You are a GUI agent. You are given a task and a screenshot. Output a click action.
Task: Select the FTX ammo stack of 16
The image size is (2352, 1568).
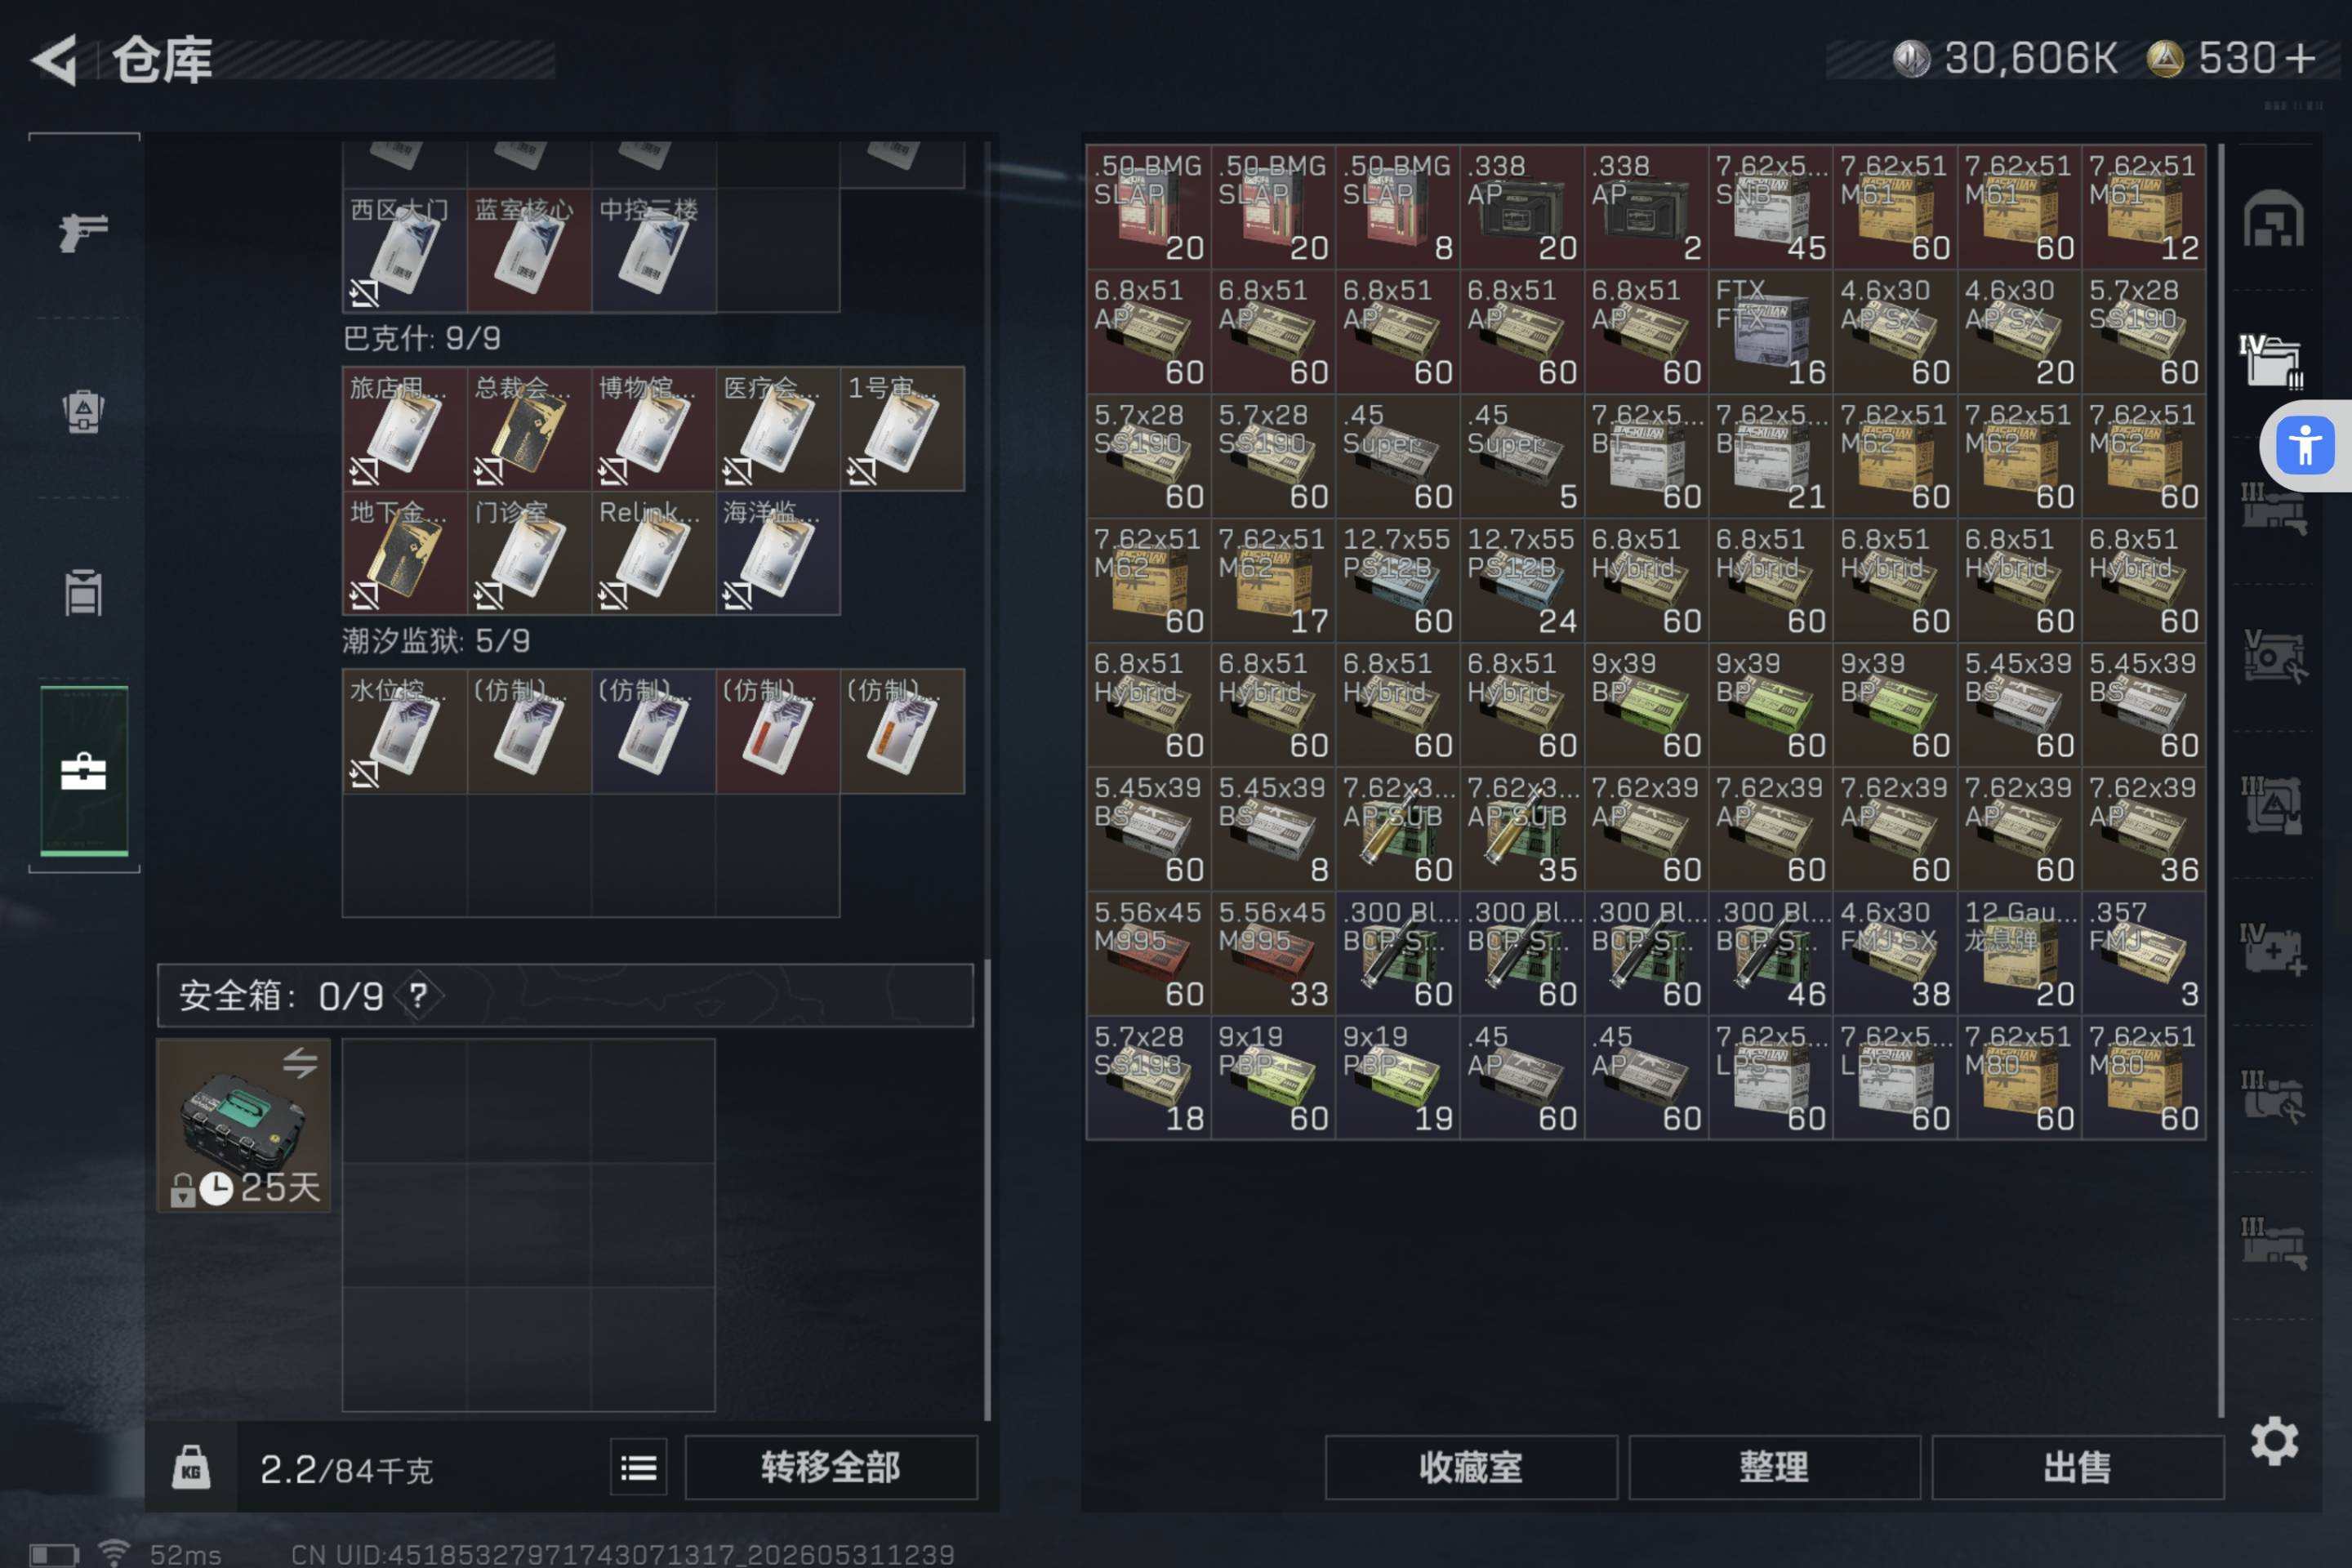(1770, 331)
